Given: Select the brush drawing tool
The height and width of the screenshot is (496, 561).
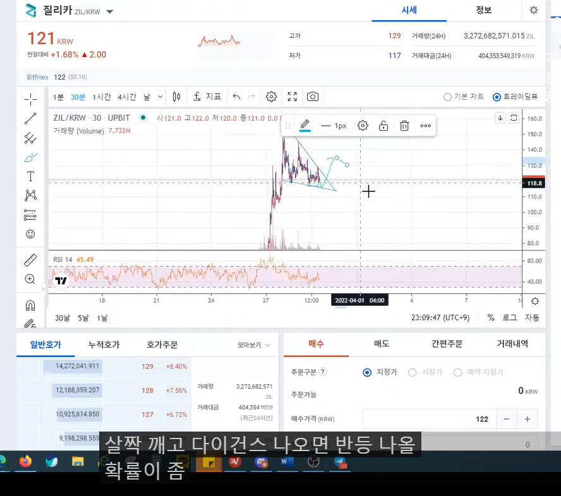Looking at the screenshot, I should 30,157.
